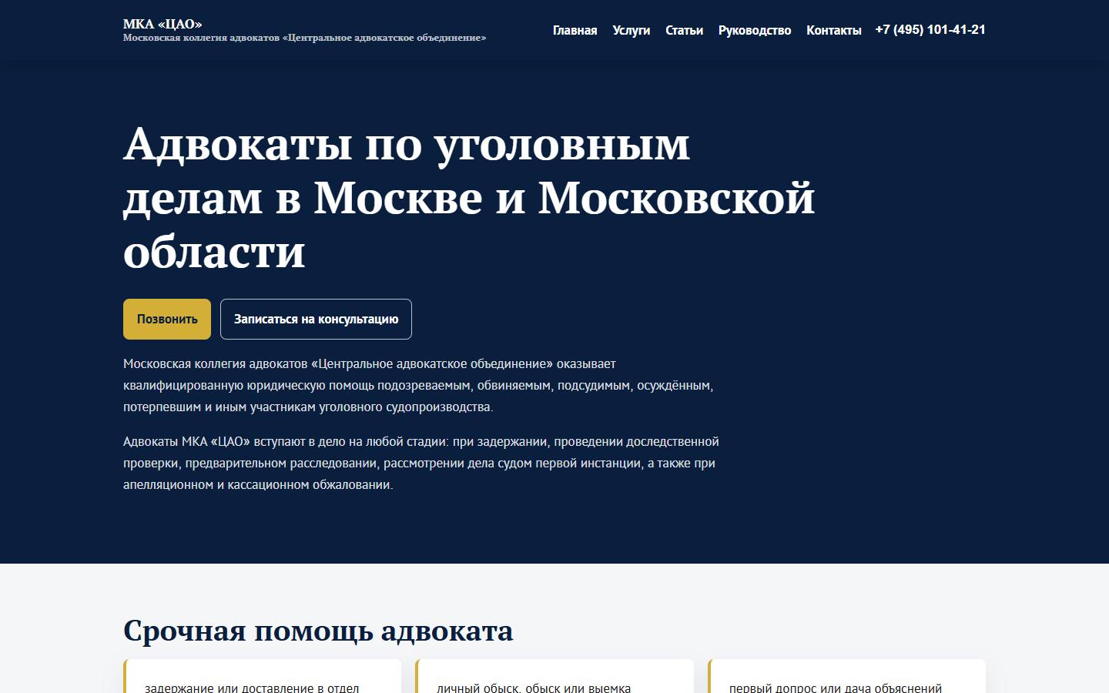Click the yellow Позвонить button
1109x693 pixels.
tap(167, 319)
